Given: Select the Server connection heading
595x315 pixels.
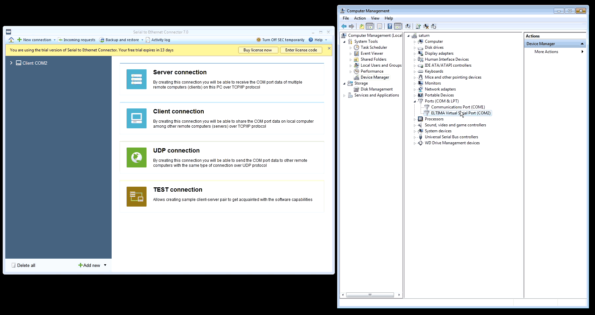Looking at the screenshot, I should pos(180,72).
